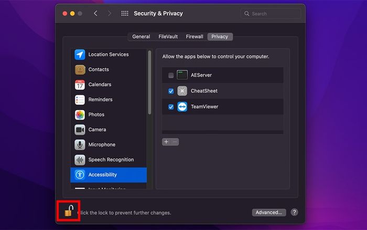The image size is (367, 230).
Task: Open Location Services privacy settings
Action: [x=109, y=55]
